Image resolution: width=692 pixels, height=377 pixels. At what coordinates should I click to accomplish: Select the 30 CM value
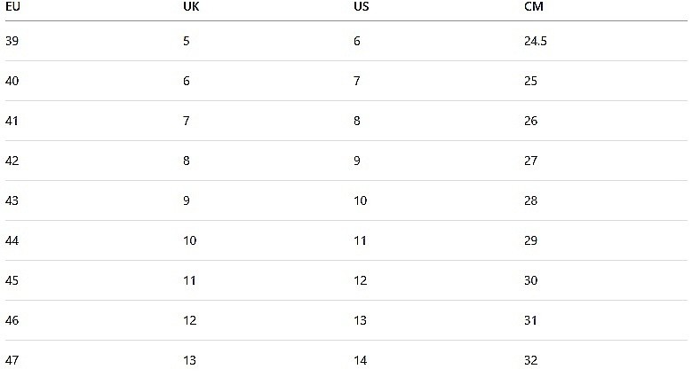[531, 280]
